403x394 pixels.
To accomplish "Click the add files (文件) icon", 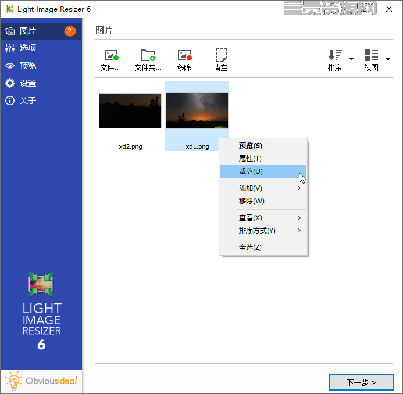I will (x=110, y=55).
